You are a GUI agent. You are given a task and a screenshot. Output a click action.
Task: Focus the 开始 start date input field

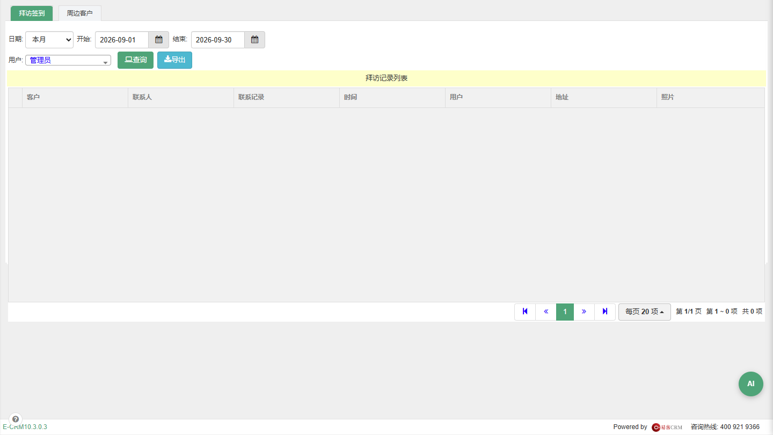(122, 40)
